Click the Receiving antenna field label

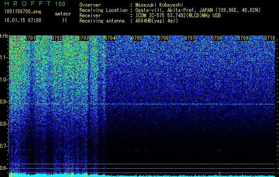point(102,21)
